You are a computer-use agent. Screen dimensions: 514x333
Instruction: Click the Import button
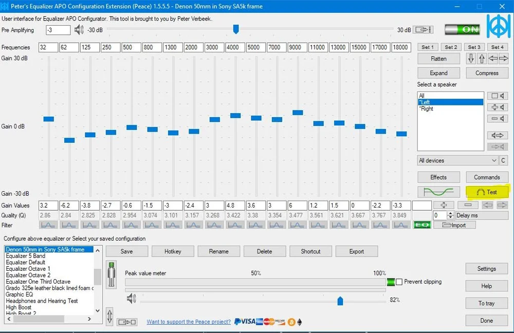454,225
